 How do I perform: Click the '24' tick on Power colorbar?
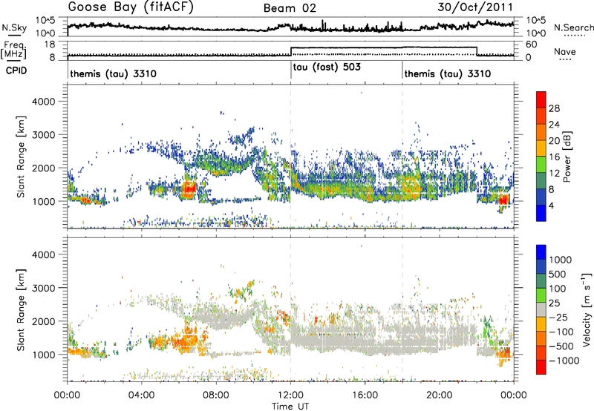tap(554, 125)
